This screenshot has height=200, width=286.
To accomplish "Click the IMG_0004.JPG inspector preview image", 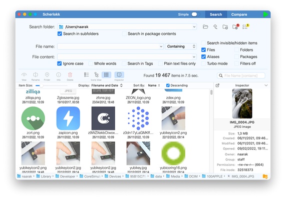I will (x=242, y=103).
